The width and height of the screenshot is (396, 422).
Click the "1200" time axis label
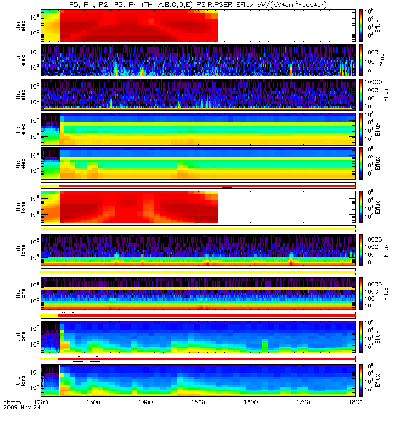pyautogui.click(x=41, y=402)
